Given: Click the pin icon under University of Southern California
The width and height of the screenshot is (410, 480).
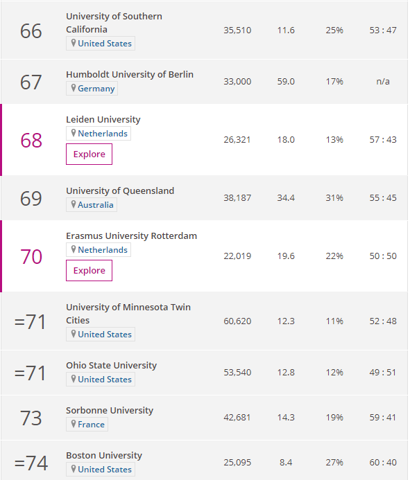Looking at the screenshot, I should [x=74, y=43].
